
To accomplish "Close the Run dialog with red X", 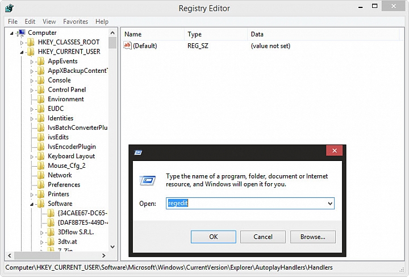I will click(335, 150).
